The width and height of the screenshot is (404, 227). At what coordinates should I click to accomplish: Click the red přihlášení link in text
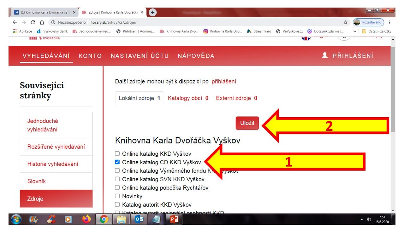coord(224,81)
